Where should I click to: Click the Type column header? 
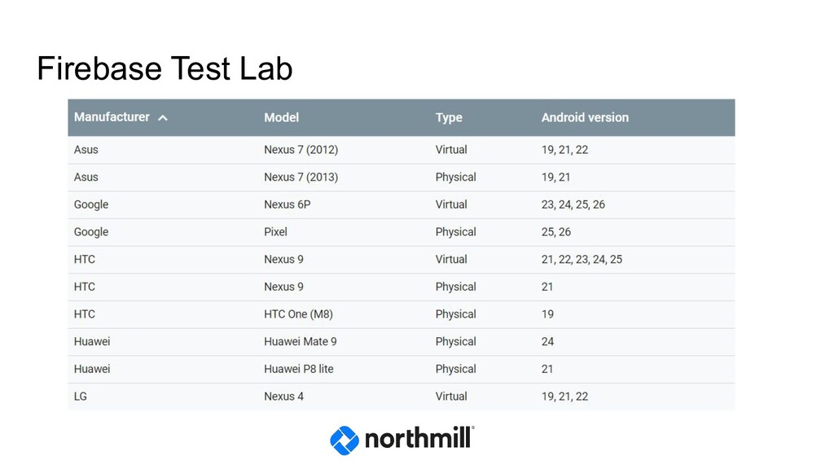pyautogui.click(x=449, y=118)
